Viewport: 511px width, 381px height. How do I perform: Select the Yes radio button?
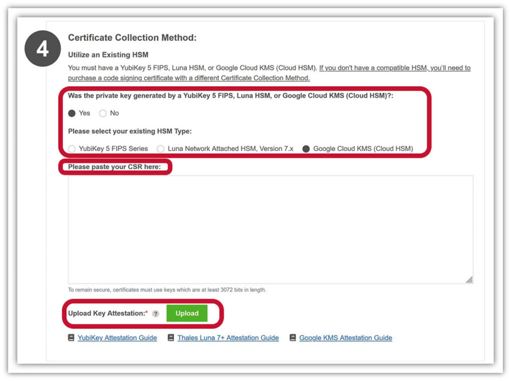pos(72,113)
